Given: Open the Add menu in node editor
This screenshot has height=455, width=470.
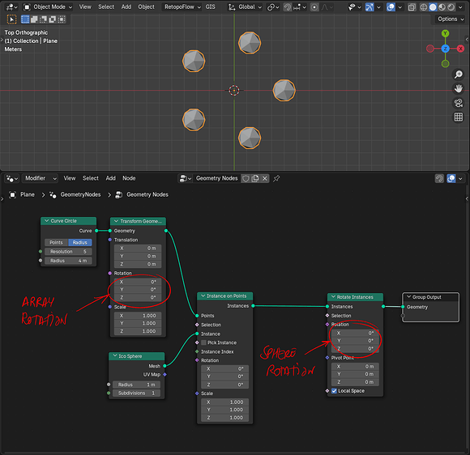Looking at the screenshot, I should click(110, 179).
